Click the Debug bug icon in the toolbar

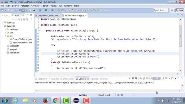tap(40, 10)
